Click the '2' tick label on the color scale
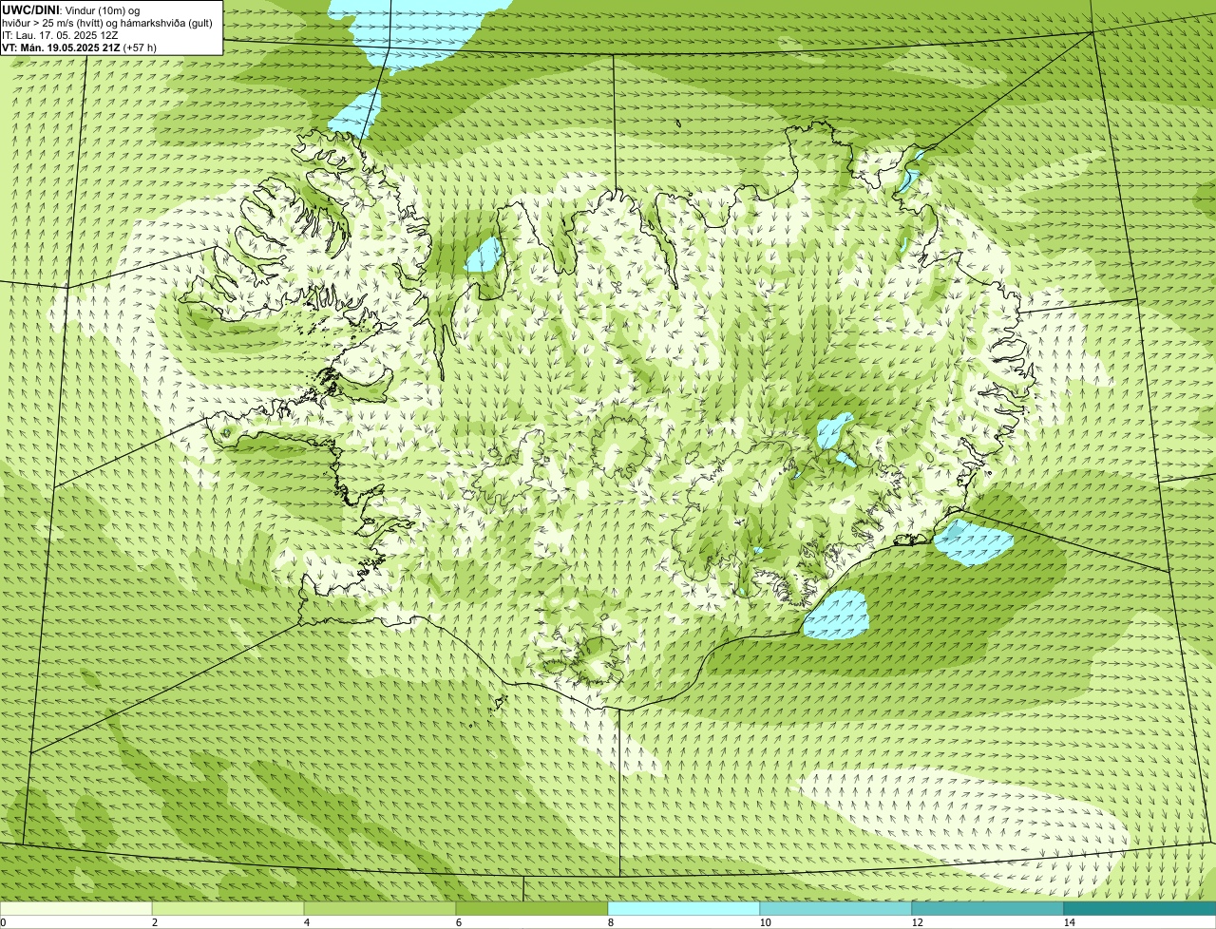1216x929 pixels. tap(155, 922)
